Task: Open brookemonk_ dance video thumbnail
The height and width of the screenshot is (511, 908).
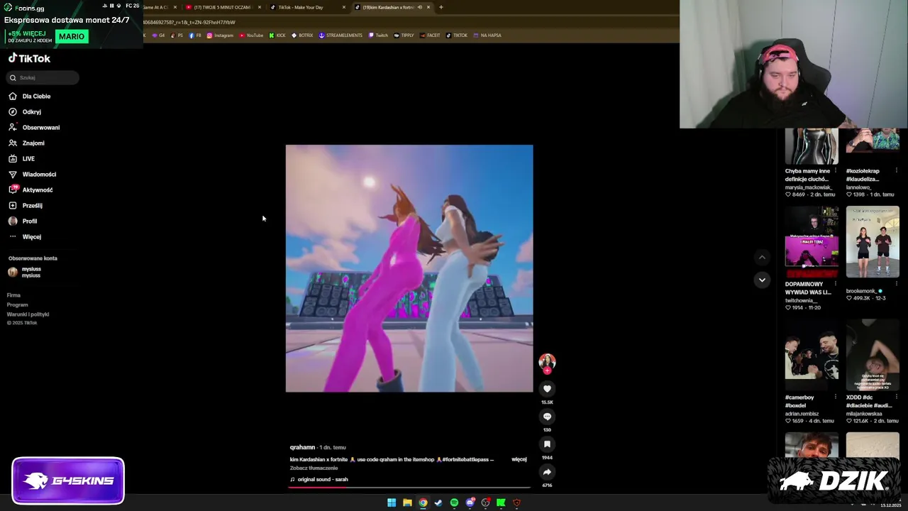Action: (873, 242)
